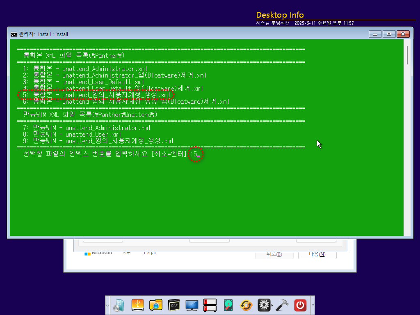The height and width of the screenshot is (315, 420).
Task: Open the blue monitor display icon
Action: tap(192, 305)
